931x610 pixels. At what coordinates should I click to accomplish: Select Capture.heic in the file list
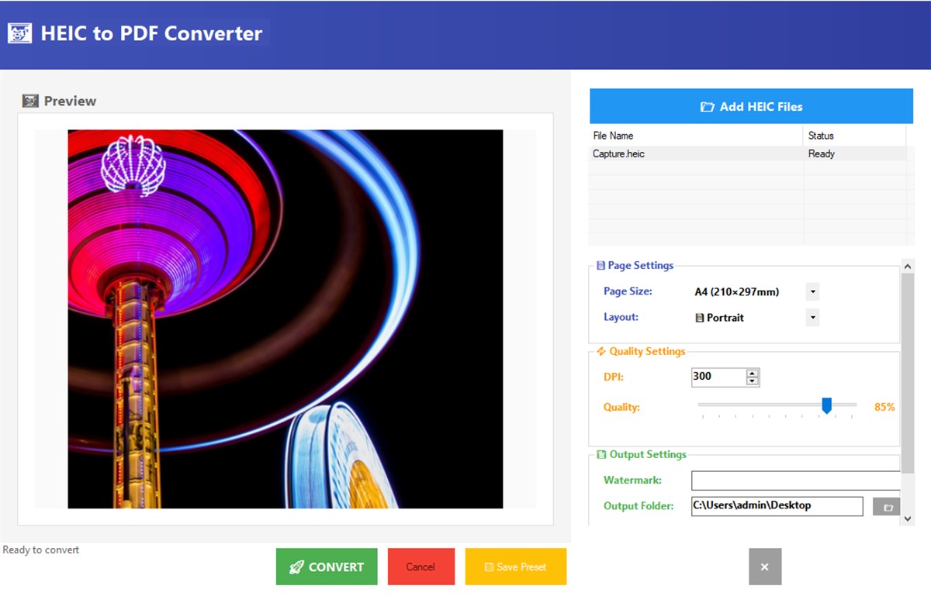pyautogui.click(x=621, y=153)
